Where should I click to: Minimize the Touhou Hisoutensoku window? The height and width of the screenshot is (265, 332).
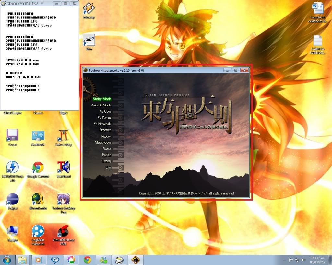point(227,70)
